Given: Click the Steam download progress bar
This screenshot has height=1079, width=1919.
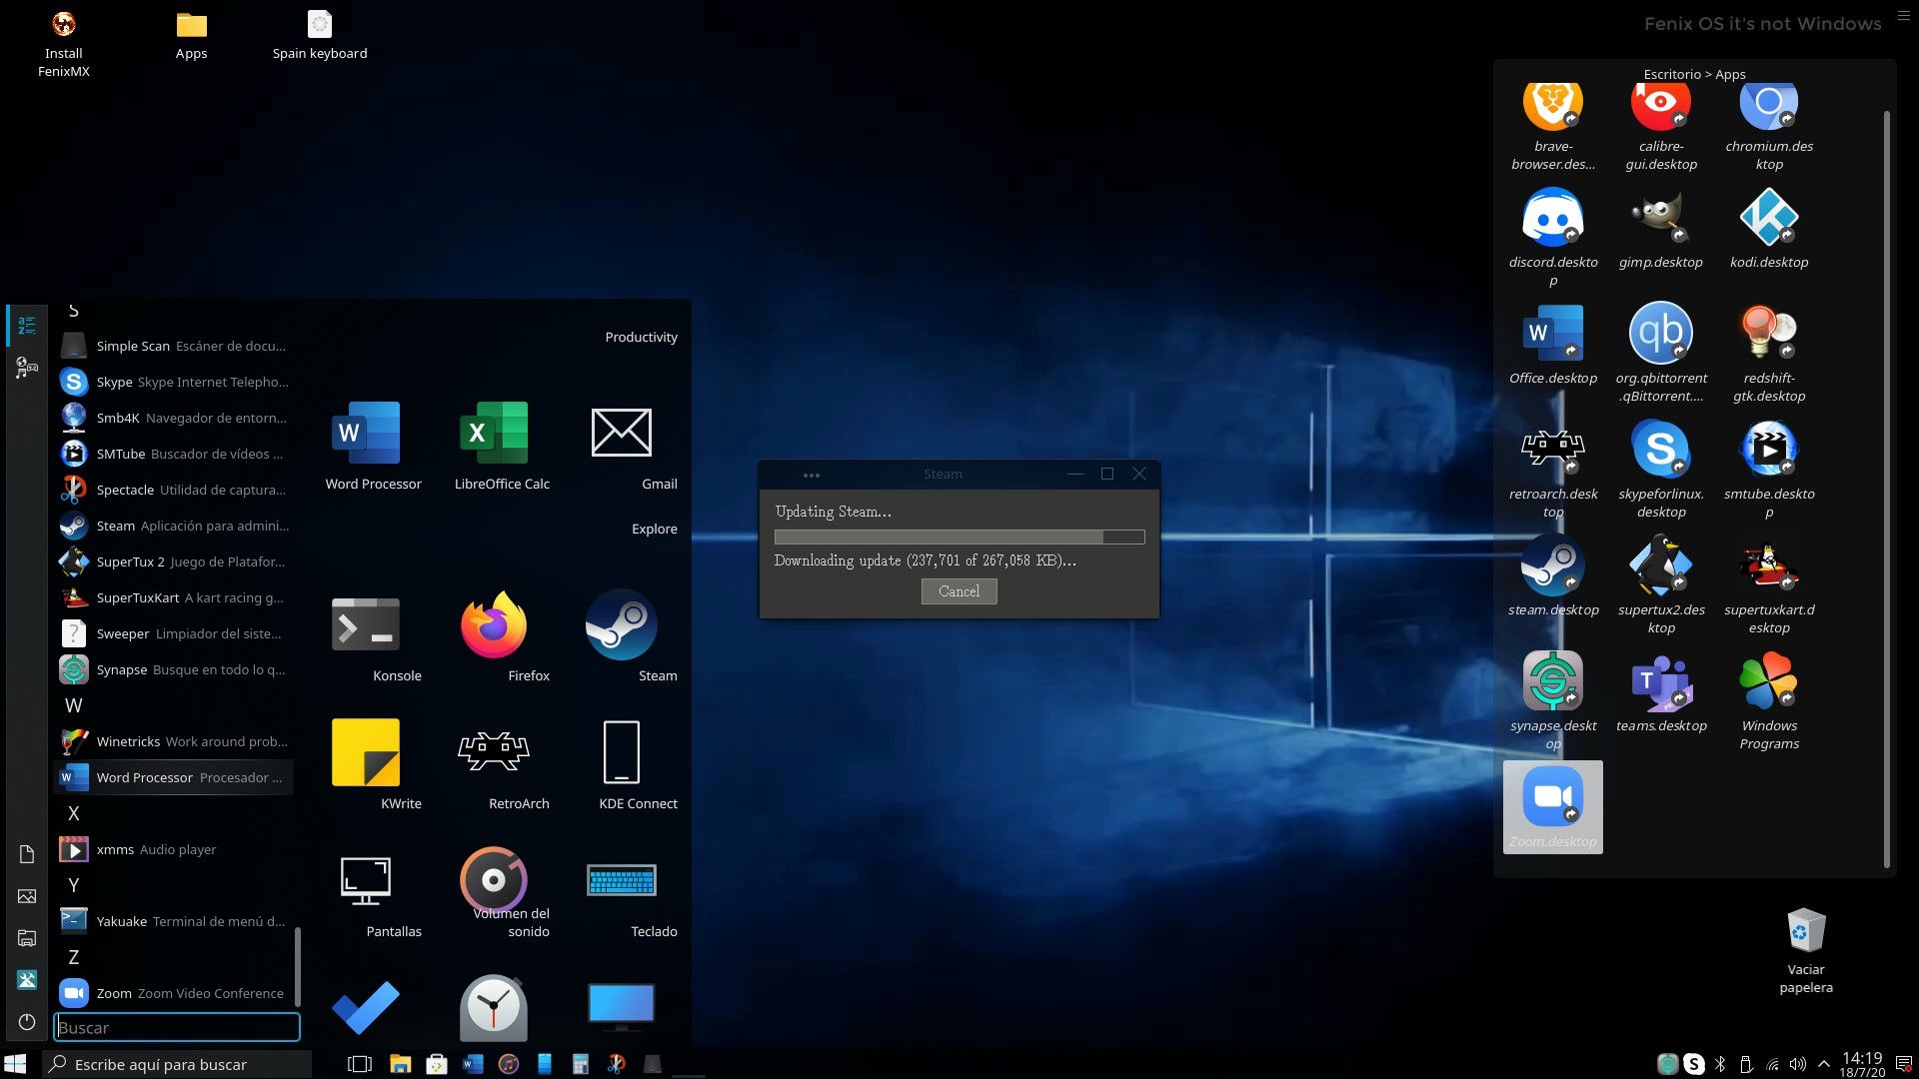Looking at the screenshot, I should click(959, 537).
